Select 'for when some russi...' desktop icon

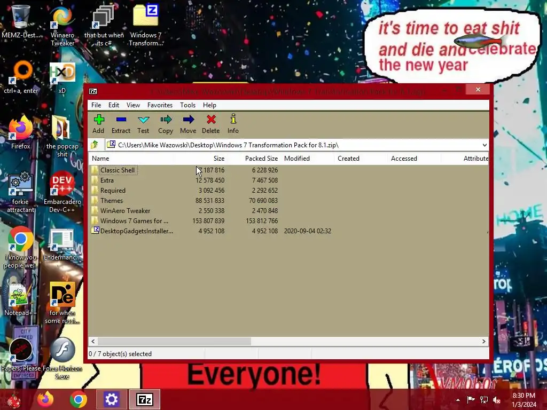[x=62, y=303]
